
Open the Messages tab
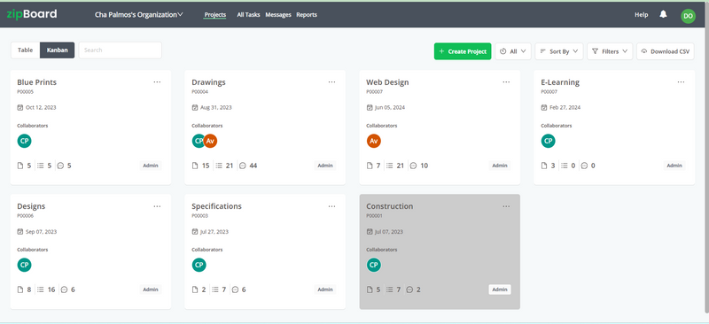coord(278,15)
